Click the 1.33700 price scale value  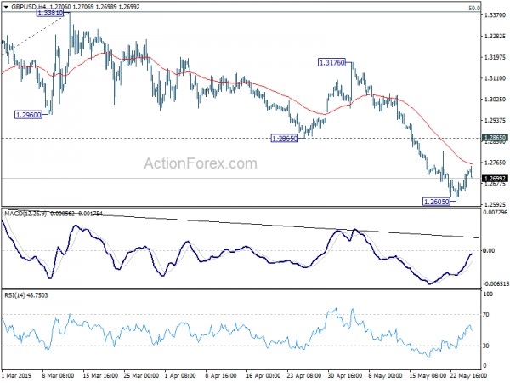coord(495,15)
